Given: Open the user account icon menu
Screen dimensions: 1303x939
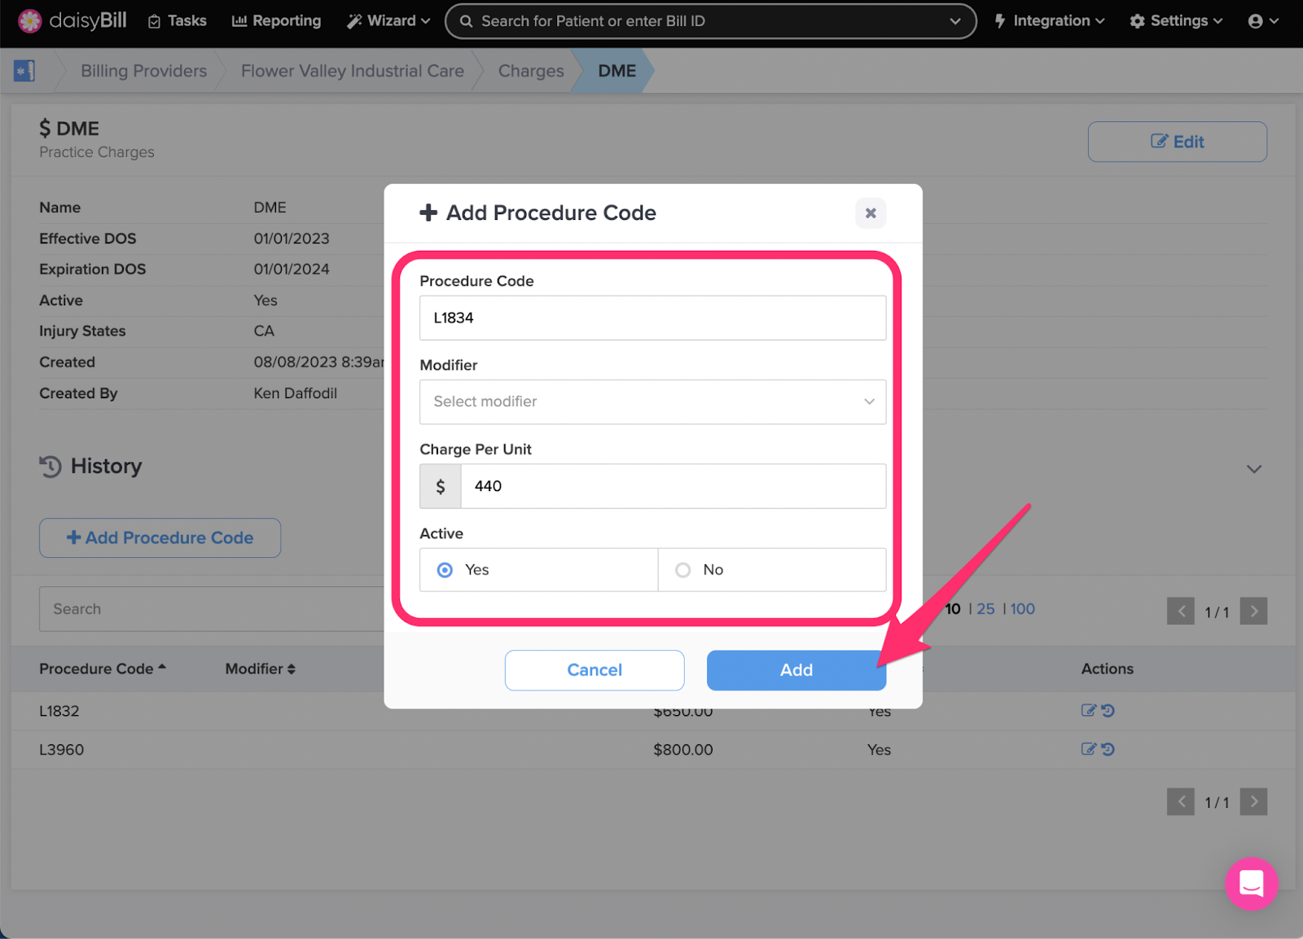Looking at the screenshot, I should point(1263,21).
